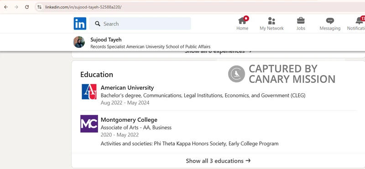Click the browser forward arrow
The height and width of the screenshot is (169, 365).
tap(16, 7)
